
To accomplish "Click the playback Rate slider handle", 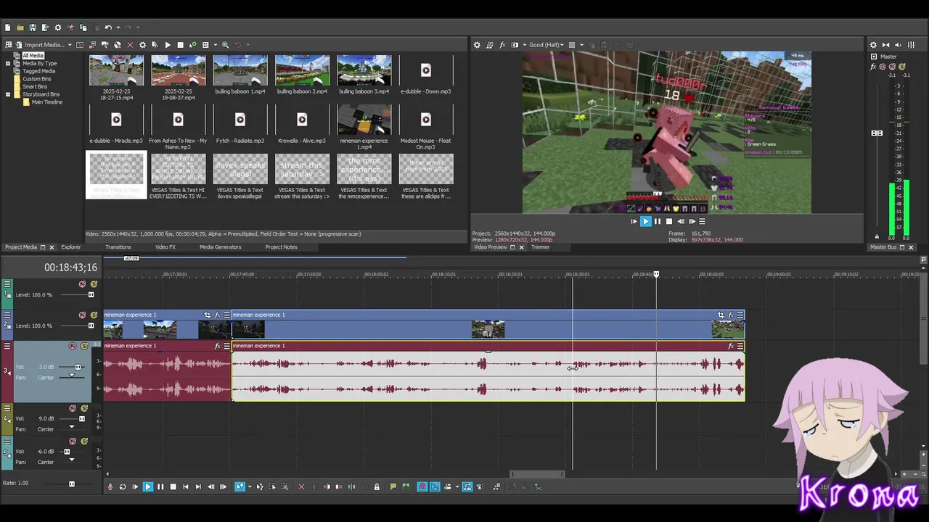I will click(71, 484).
